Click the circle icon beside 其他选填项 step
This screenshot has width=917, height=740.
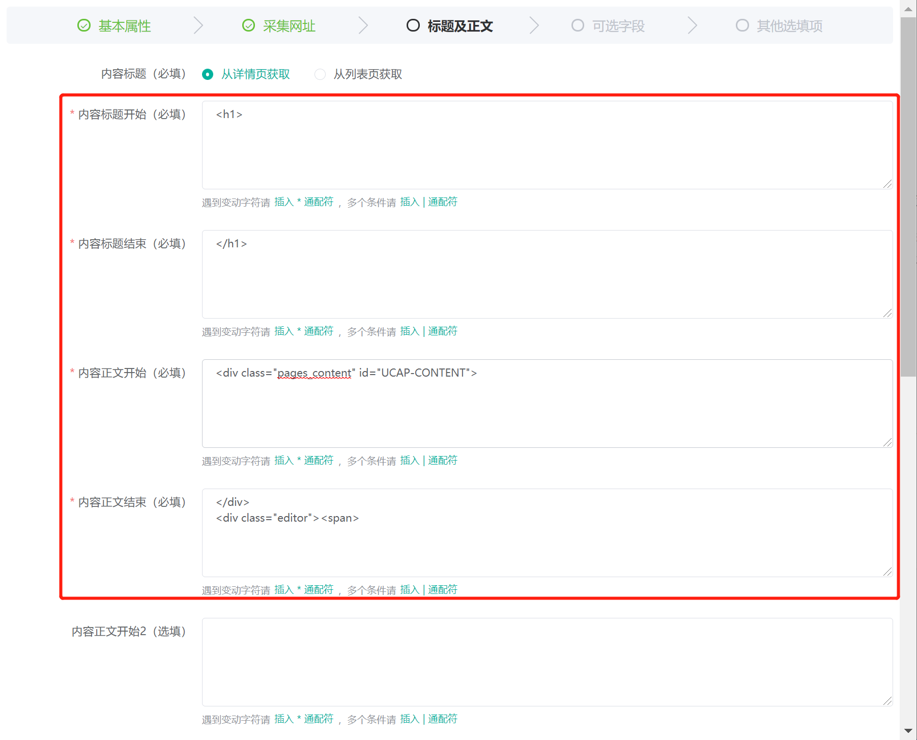[x=742, y=25]
